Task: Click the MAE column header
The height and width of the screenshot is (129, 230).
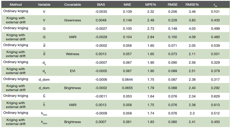Action: 127,4
